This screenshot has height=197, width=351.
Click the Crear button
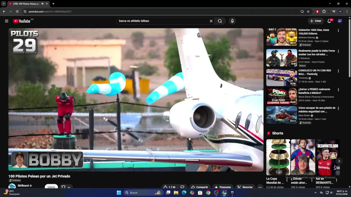click(316, 21)
